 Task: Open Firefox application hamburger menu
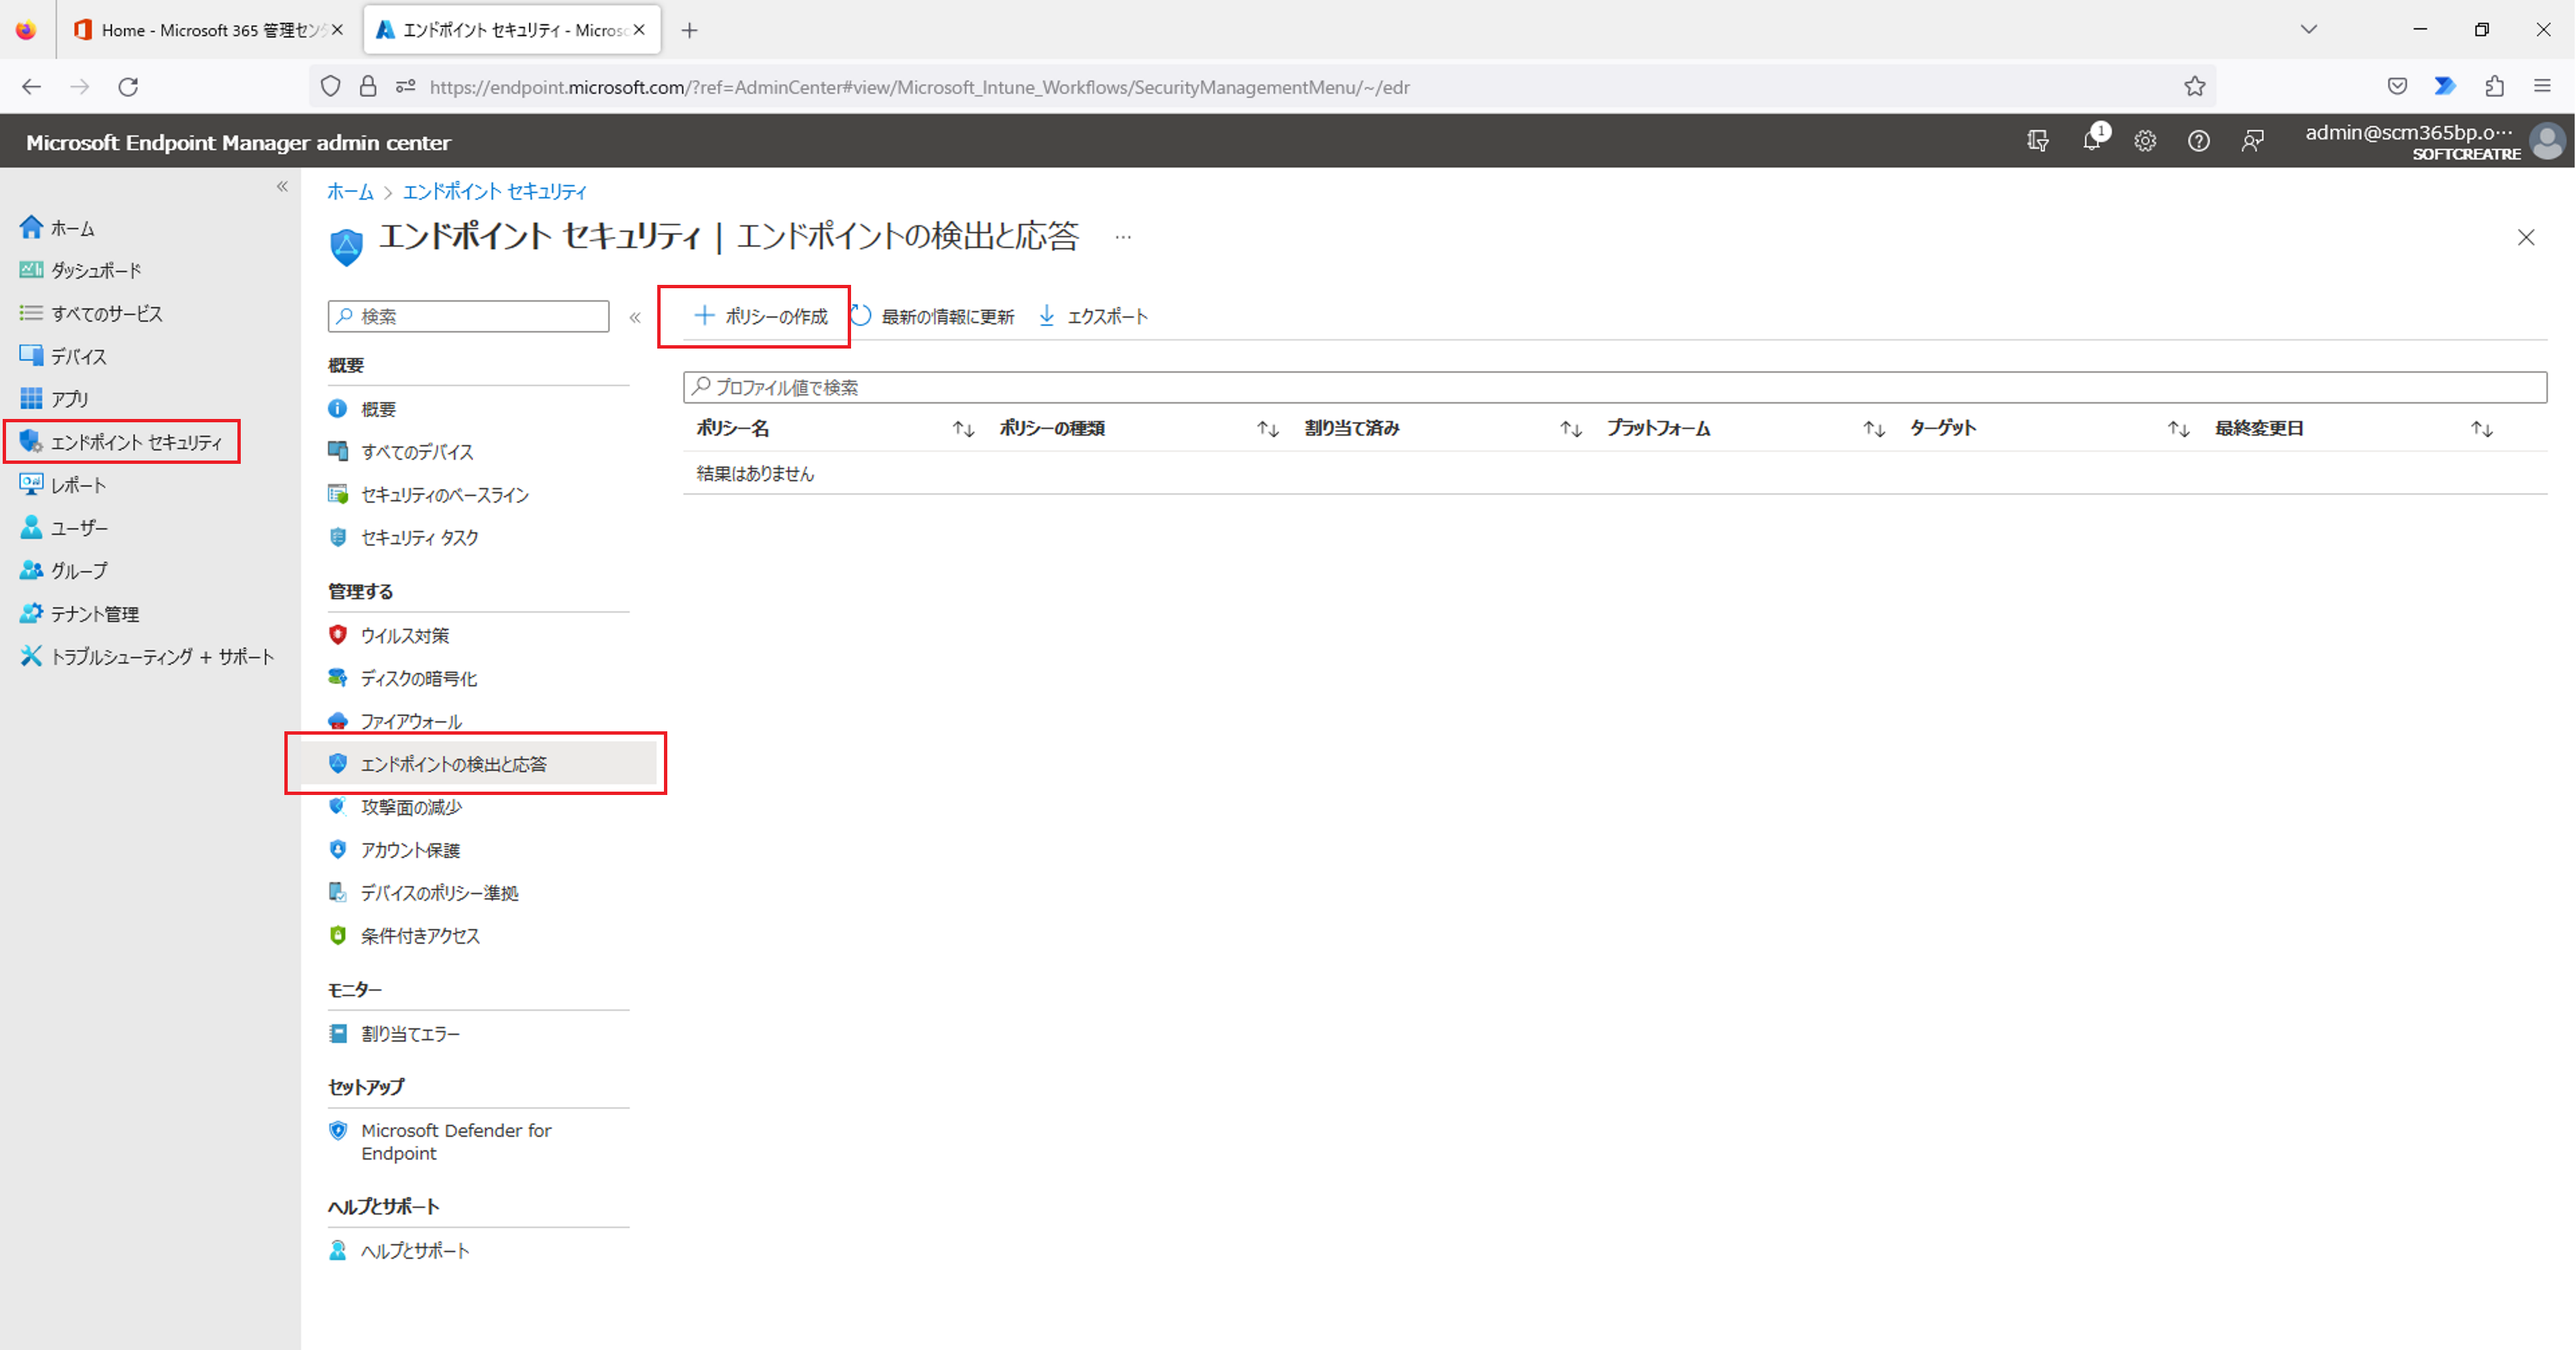[2542, 87]
